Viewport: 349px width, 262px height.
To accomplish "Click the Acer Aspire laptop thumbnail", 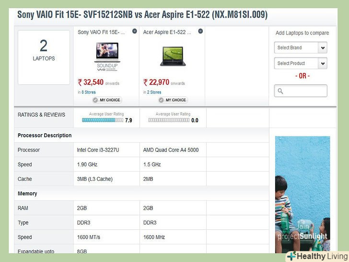I will (x=173, y=56).
